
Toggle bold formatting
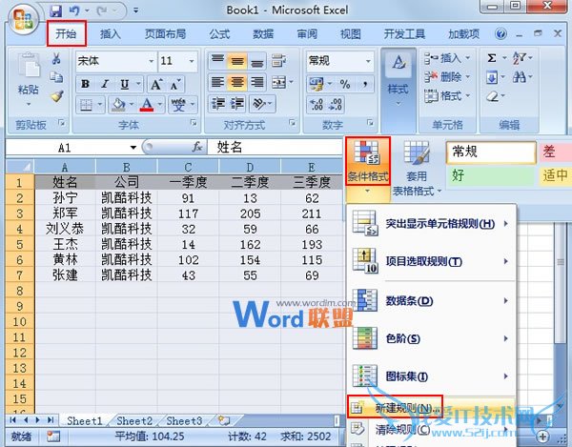click(86, 84)
